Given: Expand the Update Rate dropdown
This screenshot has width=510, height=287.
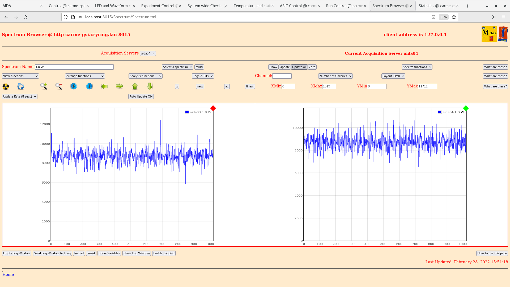Looking at the screenshot, I should click(x=20, y=96).
